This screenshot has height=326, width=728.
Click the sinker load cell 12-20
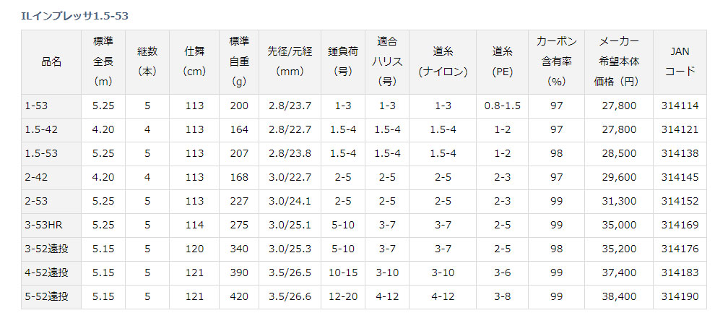point(344,296)
